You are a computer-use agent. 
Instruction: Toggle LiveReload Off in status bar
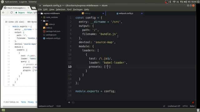pyautogui.click(x=174, y=106)
